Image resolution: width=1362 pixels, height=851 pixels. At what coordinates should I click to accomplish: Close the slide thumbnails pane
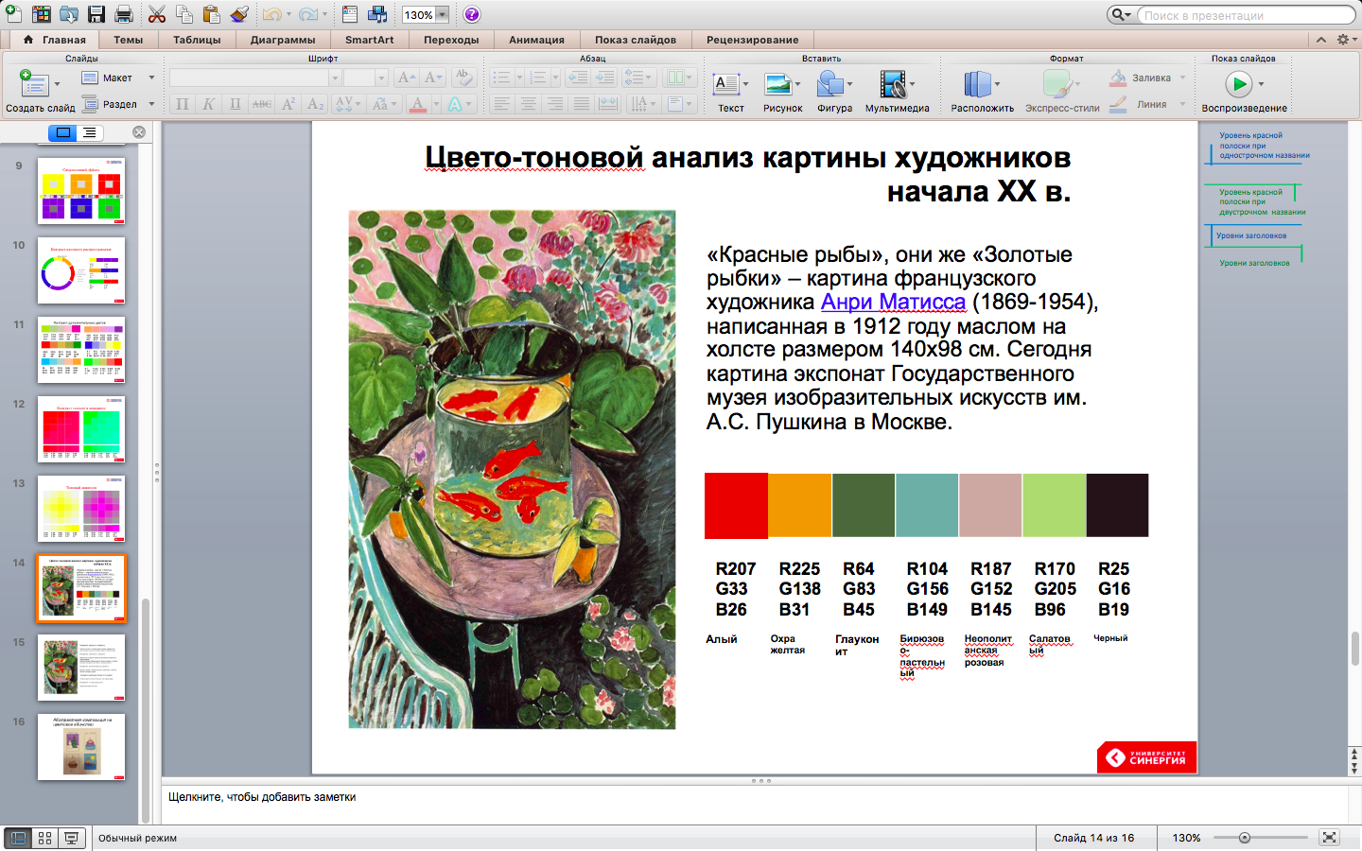[139, 132]
